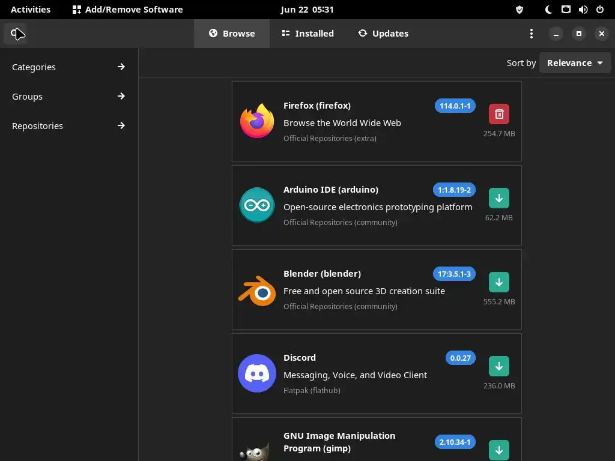Click the shield icon in top bar

point(520,10)
